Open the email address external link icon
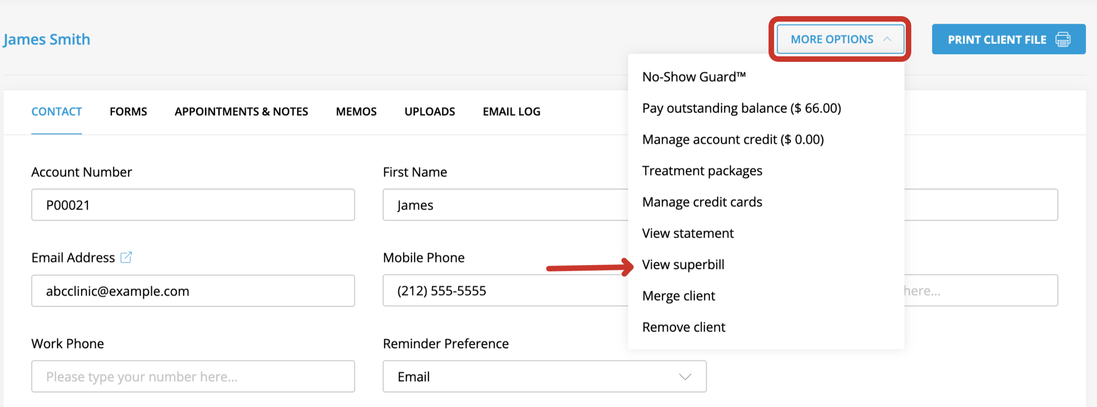The width and height of the screenshot is (1097, 407). point(126,257)
